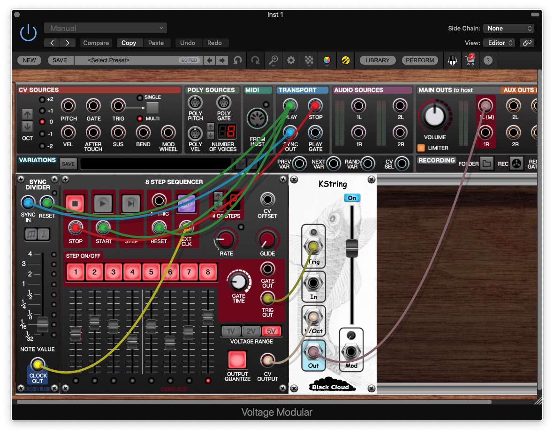This screenshot has height=434, width=554.
Task: Toggle the Output Quantize button
Action: [x=237, y=360]
